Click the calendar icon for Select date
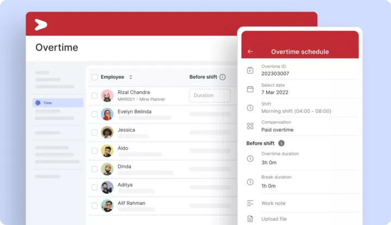This screenshot has width=391, height=225. [x=250, y=89]
